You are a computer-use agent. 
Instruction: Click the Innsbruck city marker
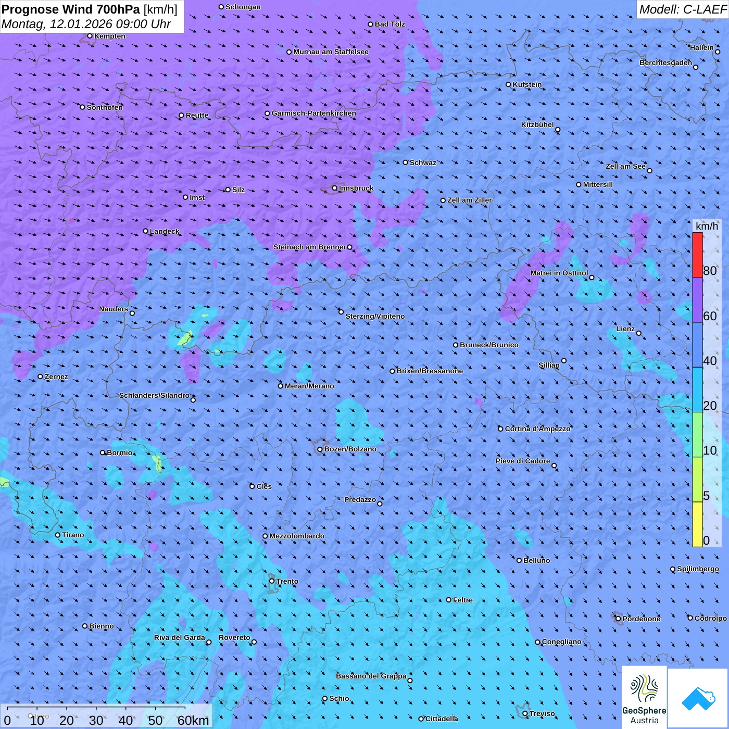[335, 188]
